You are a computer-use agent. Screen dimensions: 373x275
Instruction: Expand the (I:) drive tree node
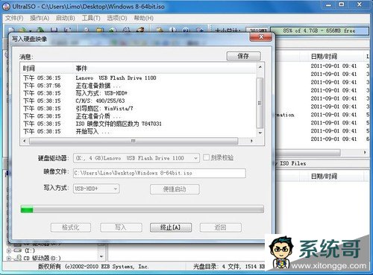[x=9, y=250]
